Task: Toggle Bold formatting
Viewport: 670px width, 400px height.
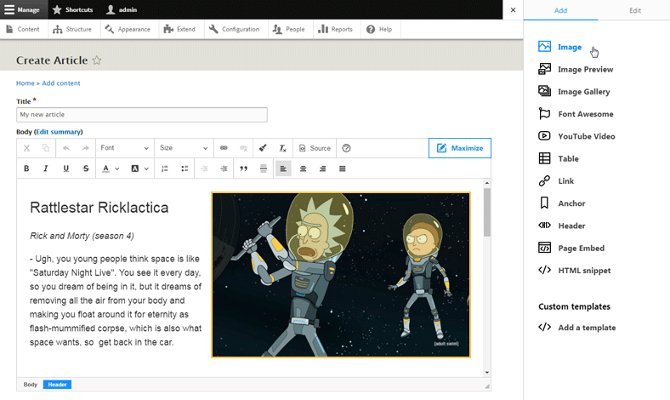Action: click(26, 169)
